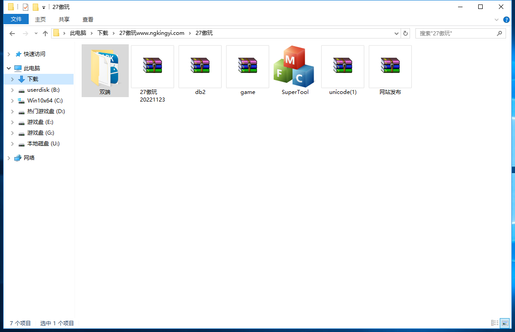515x332 pixels.
Task: Switch to details view in status bar
Action: [x=495, y=323]
